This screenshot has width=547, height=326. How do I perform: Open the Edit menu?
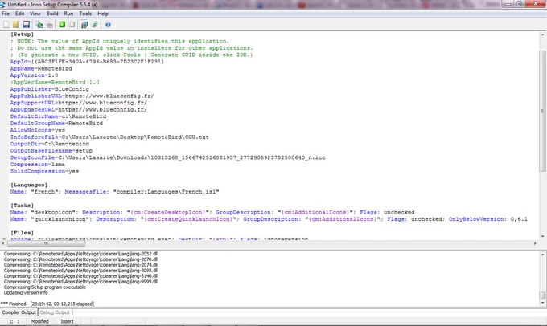click(x=19, y=14)
